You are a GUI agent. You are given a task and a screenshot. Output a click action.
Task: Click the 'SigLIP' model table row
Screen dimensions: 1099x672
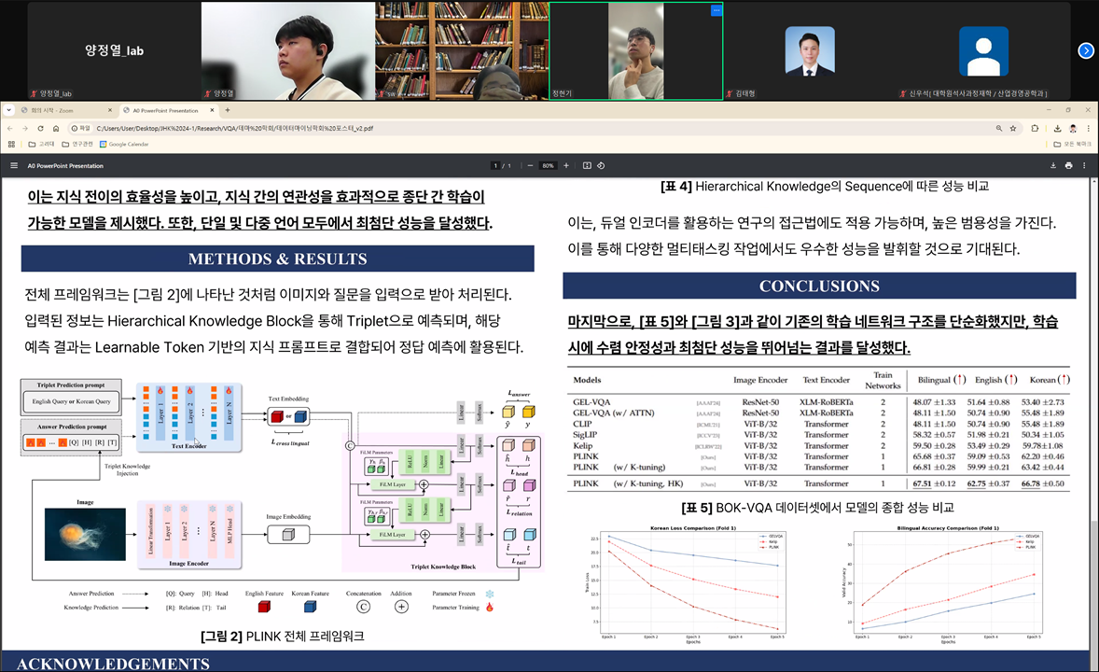(x=818, y=435)
